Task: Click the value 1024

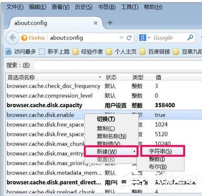Action: click(x=161, y=125)
